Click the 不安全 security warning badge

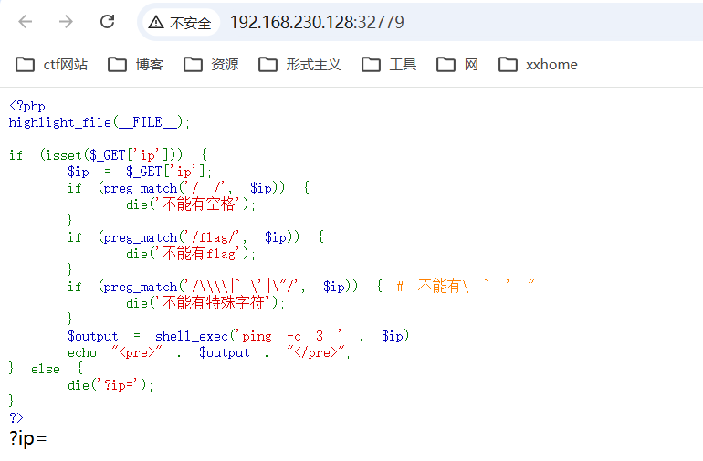point(180,22)
